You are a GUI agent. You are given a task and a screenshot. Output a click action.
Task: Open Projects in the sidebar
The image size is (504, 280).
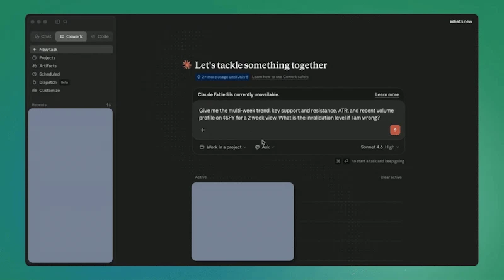point(71,58)
